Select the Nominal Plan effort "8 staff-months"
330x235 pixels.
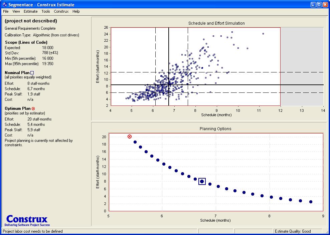[38, 83]
